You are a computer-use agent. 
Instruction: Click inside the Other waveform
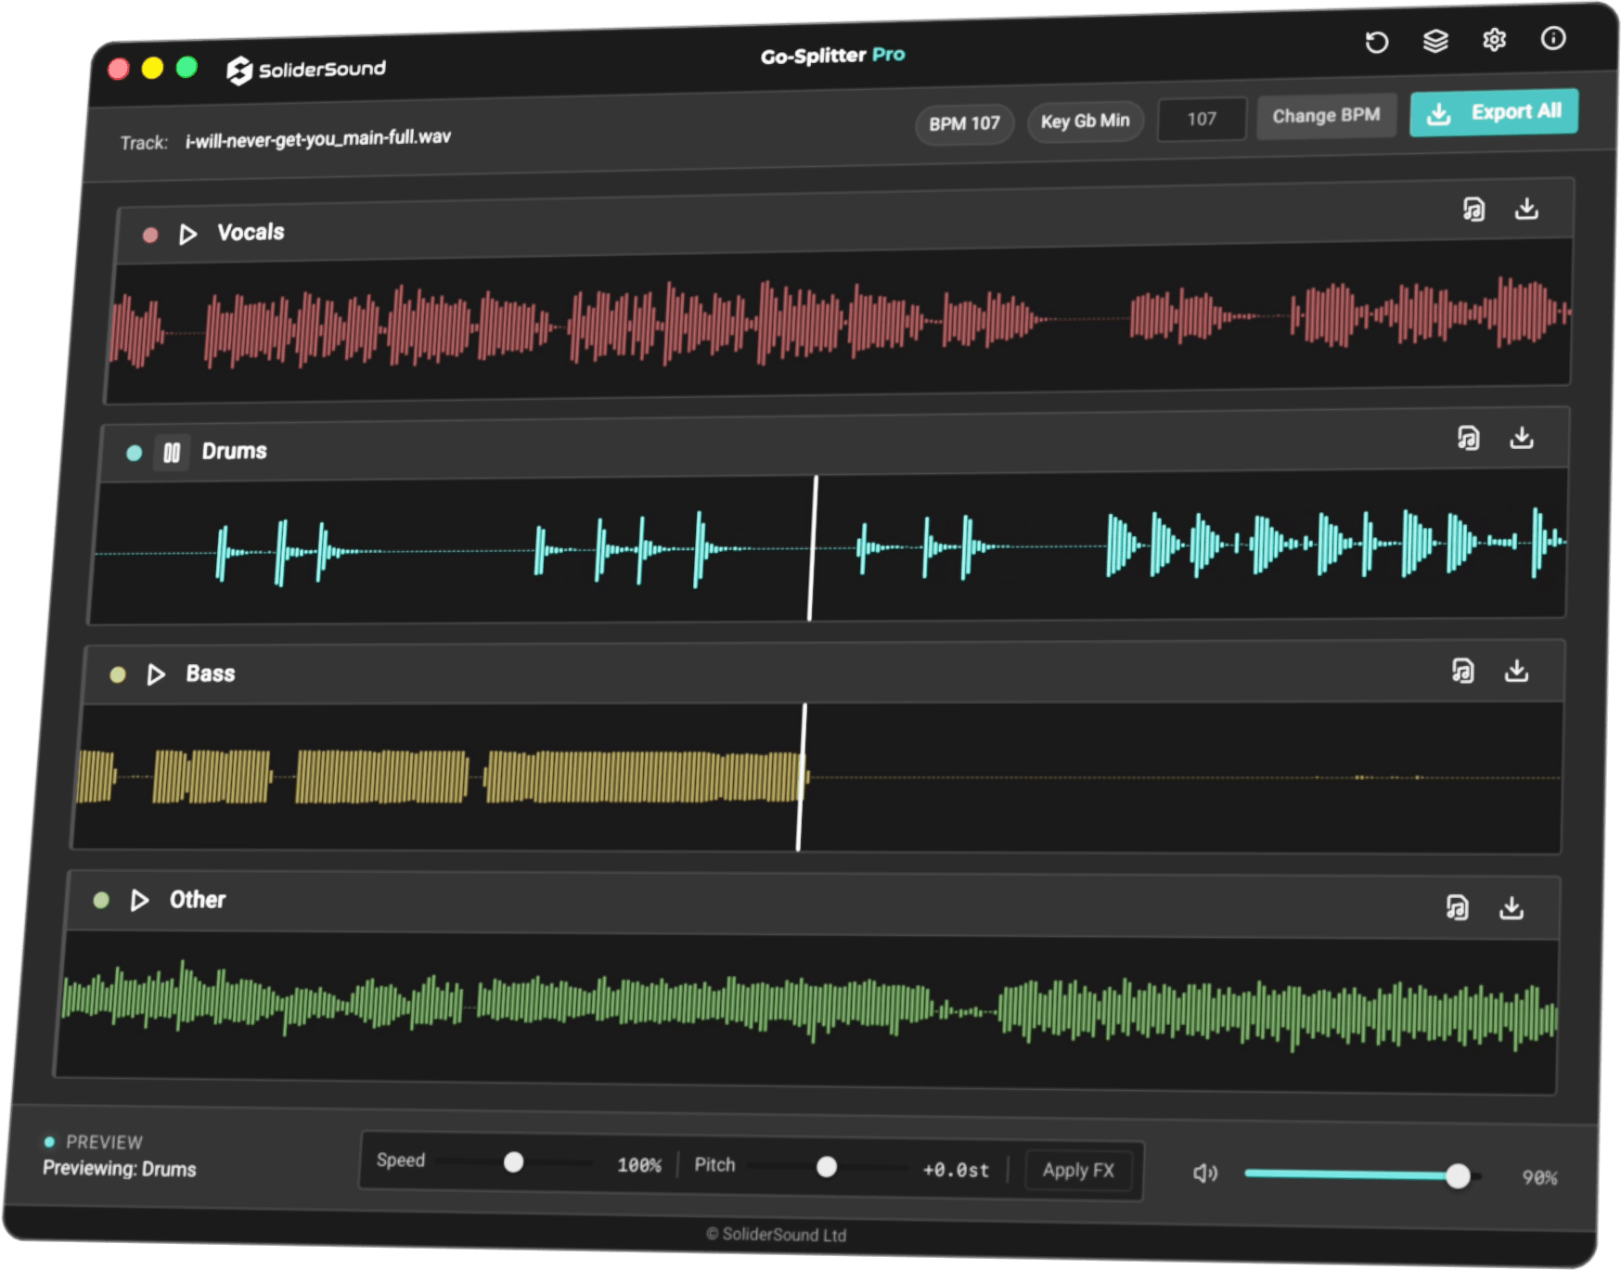coord(807,1013)
